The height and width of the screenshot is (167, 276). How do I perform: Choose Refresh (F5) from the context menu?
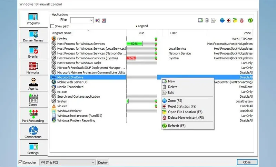pos(188,126)
